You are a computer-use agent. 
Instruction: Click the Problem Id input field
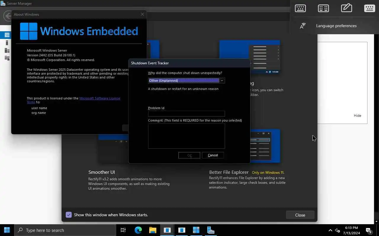point(187,114)
